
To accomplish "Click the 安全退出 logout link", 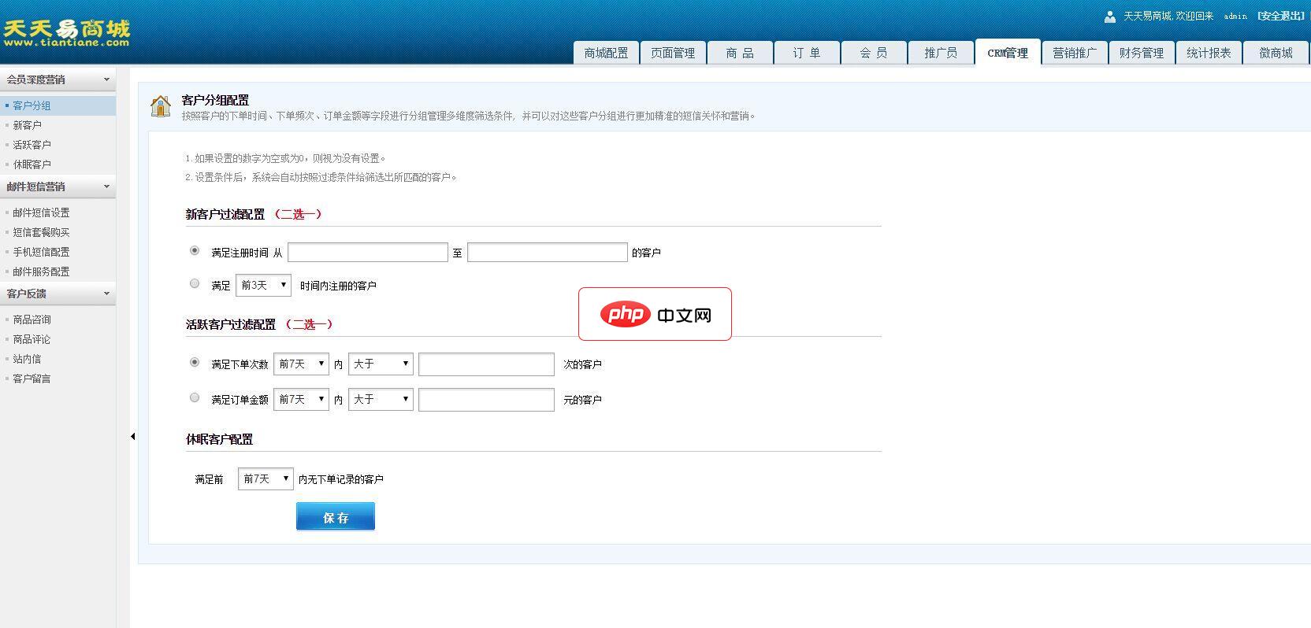I will pyautogui.click(x=1280, y=16).
